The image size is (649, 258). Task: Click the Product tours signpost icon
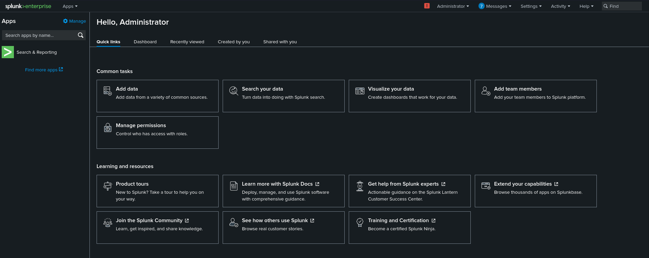(x=107, y=186)
